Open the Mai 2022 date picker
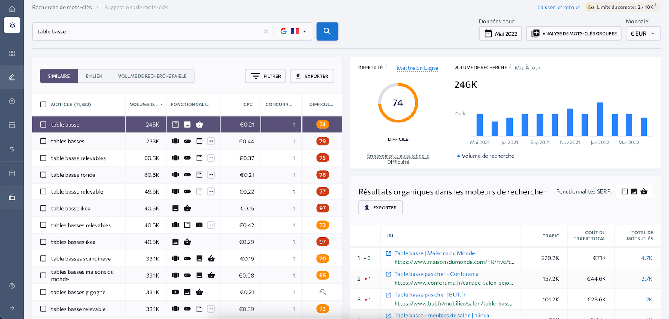 (x=500, y=33)
